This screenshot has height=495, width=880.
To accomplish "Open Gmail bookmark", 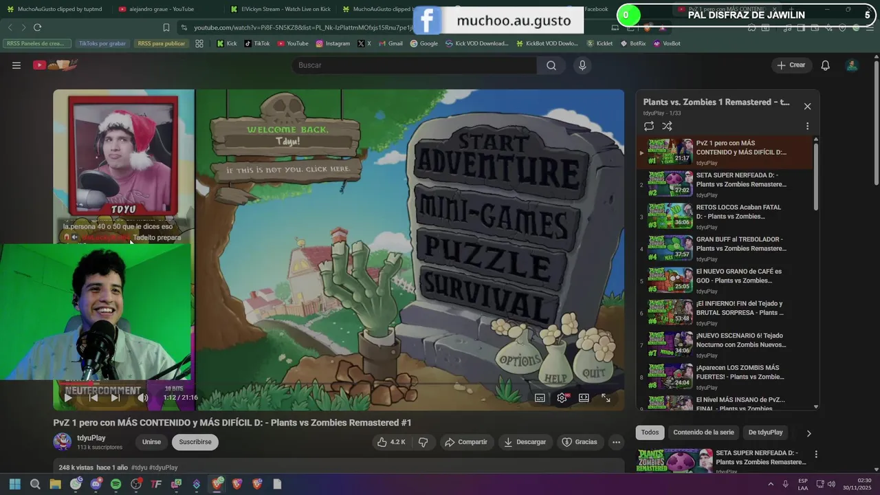I will [x=390, y=43].
